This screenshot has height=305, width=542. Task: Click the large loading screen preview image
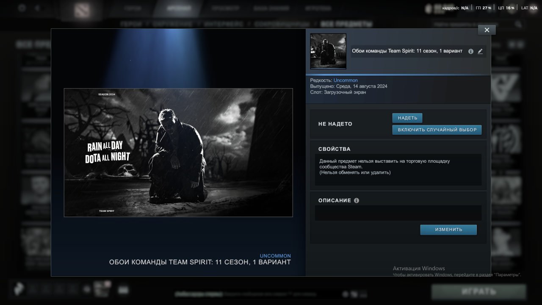(x=178, y=152)
